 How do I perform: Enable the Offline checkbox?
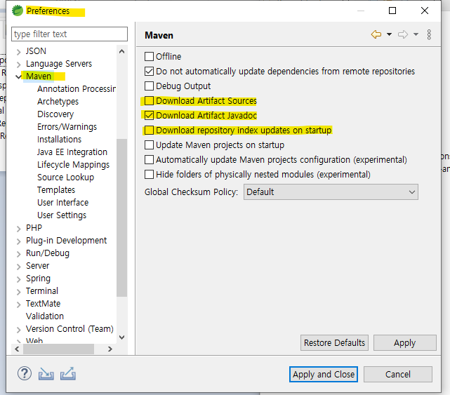pyautogui.click(x=150, y=57)
